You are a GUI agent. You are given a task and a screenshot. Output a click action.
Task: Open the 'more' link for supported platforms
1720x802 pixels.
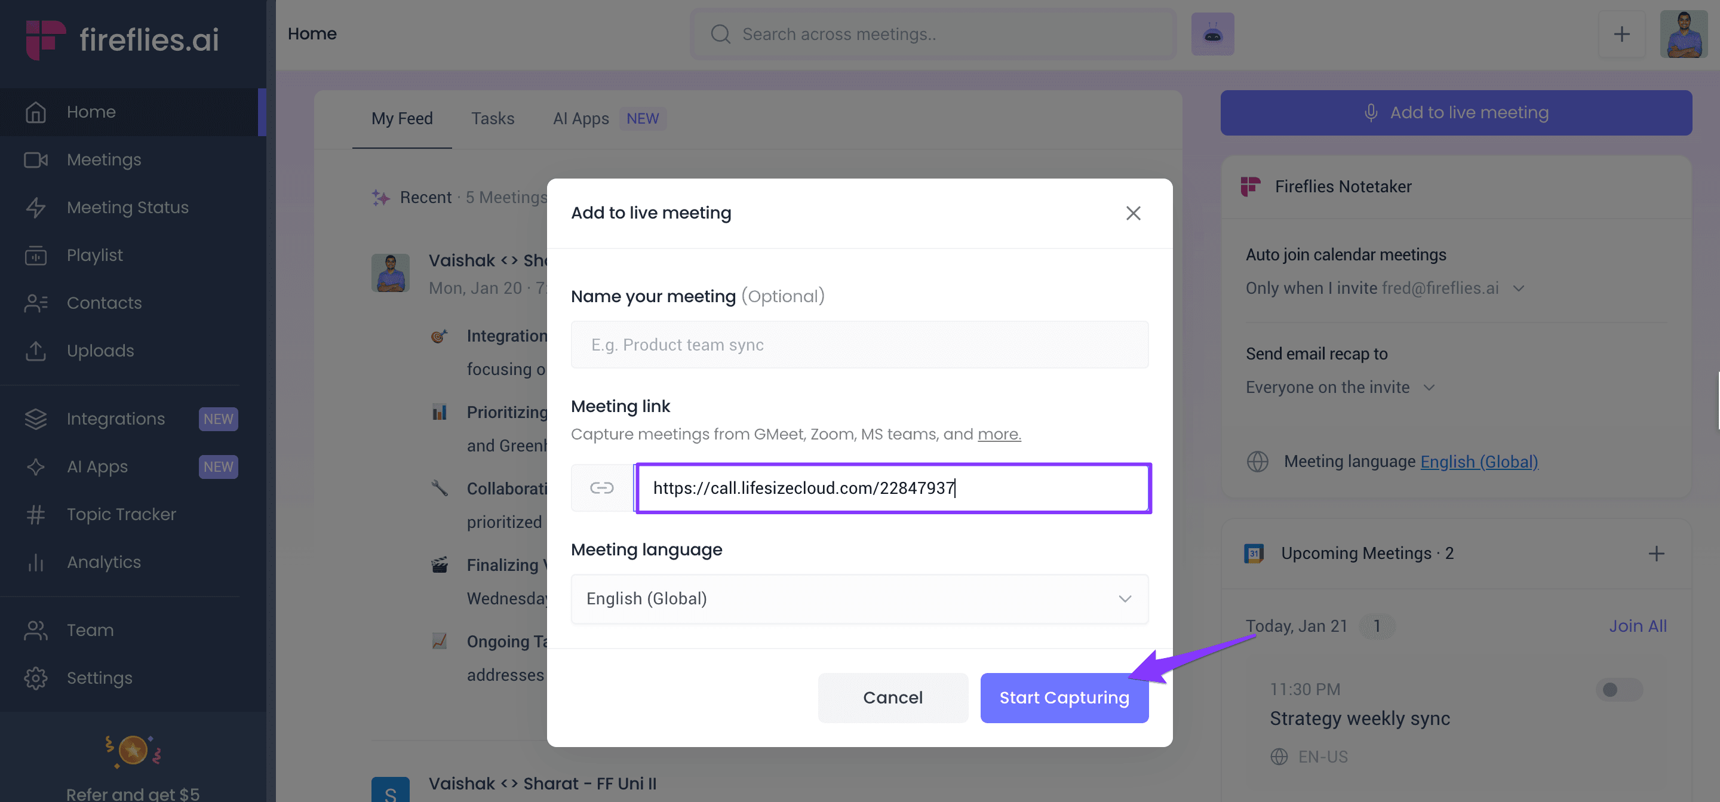(999, 434)
